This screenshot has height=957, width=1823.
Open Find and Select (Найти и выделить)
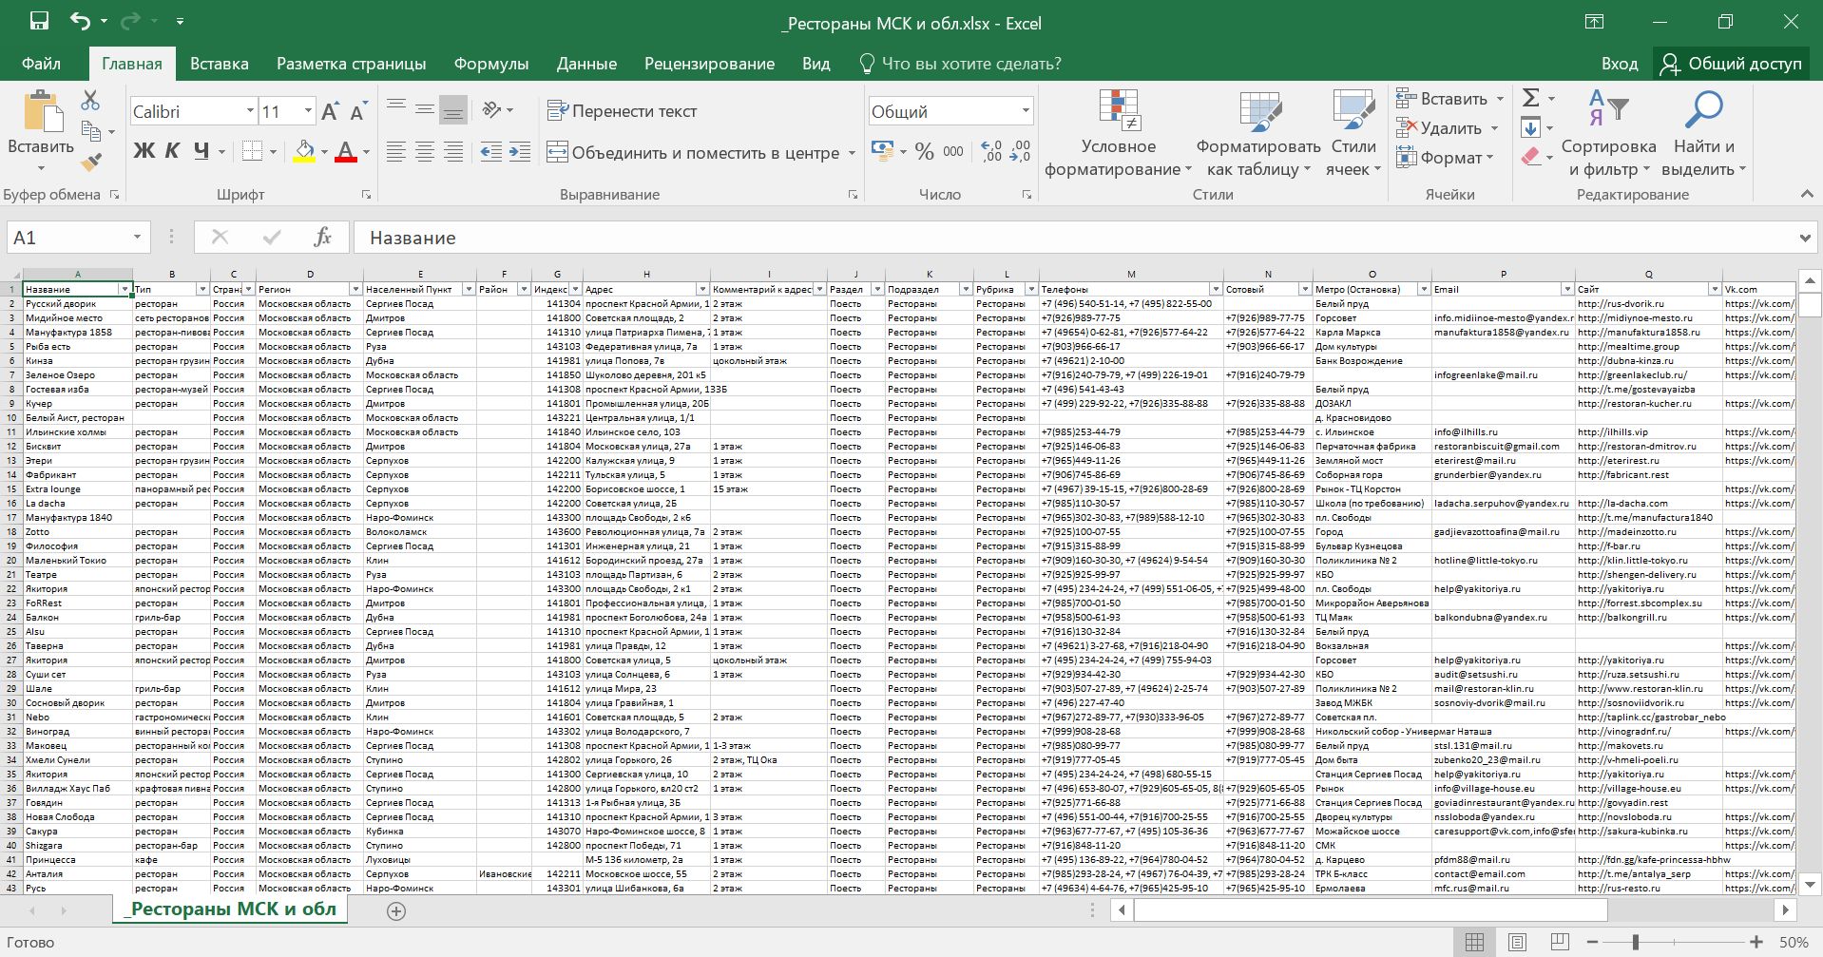point(1703,133)
